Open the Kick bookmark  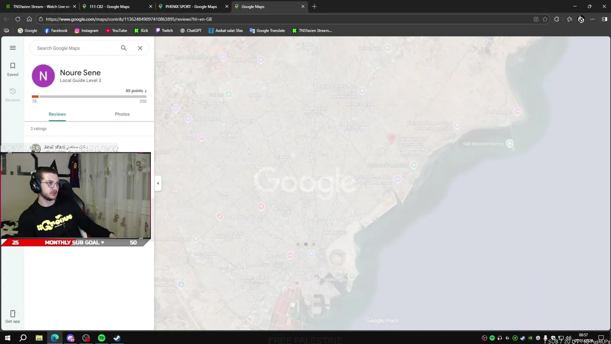pyautogui.click(x=141, y=31)
